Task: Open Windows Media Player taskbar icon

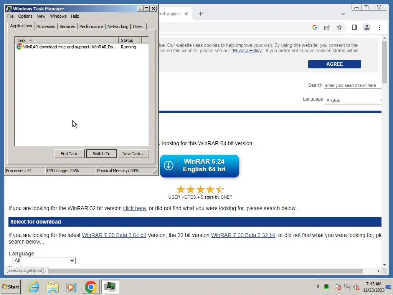Action: pyautogui.click(x=71, y=287)
